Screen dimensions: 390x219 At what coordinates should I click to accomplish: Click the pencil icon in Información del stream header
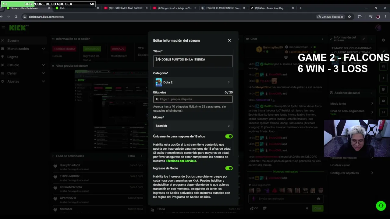[x=363, y=39]
